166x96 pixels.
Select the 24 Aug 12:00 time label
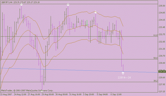pyautogui.click(x=20, y=94)
